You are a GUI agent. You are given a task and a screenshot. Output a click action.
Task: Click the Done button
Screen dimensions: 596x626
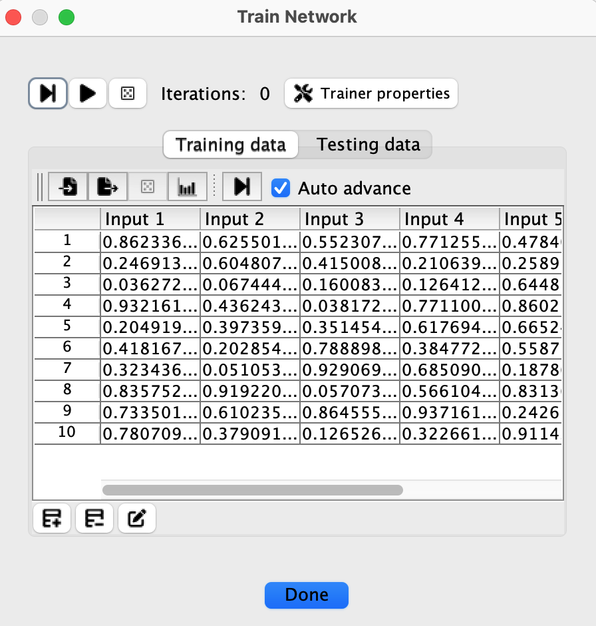(306, 595)
